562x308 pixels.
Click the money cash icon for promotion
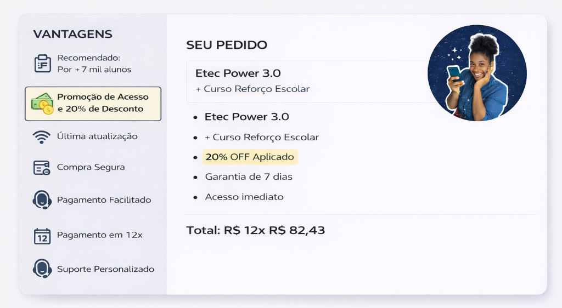coord(42,103)
